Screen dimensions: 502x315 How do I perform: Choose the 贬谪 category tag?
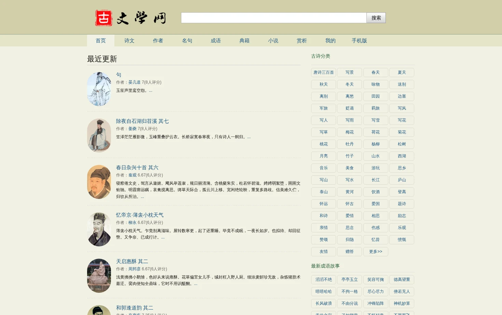(x=349, y=108)
